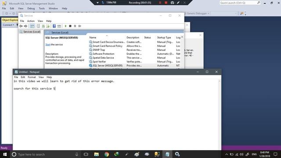Expand the recorder toolbar dropdown arrow
The height and width of the screenshot is (158, 281).
(97, 3)
